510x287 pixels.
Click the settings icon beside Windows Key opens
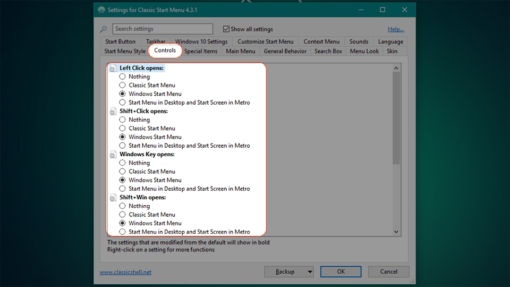click(x=113, y=155)
